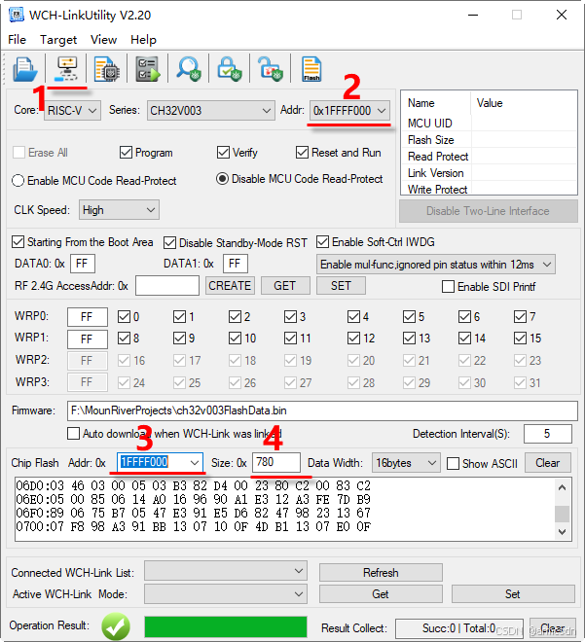The height and width of the screenshot is (642, 585).
Task: Click the WCH-LinkUtility title bar app icon
Action: (x=16, y=16)
